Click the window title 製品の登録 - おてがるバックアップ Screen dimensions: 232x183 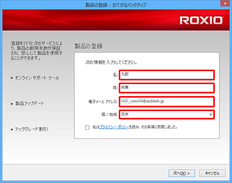click(x=116, y=5)
